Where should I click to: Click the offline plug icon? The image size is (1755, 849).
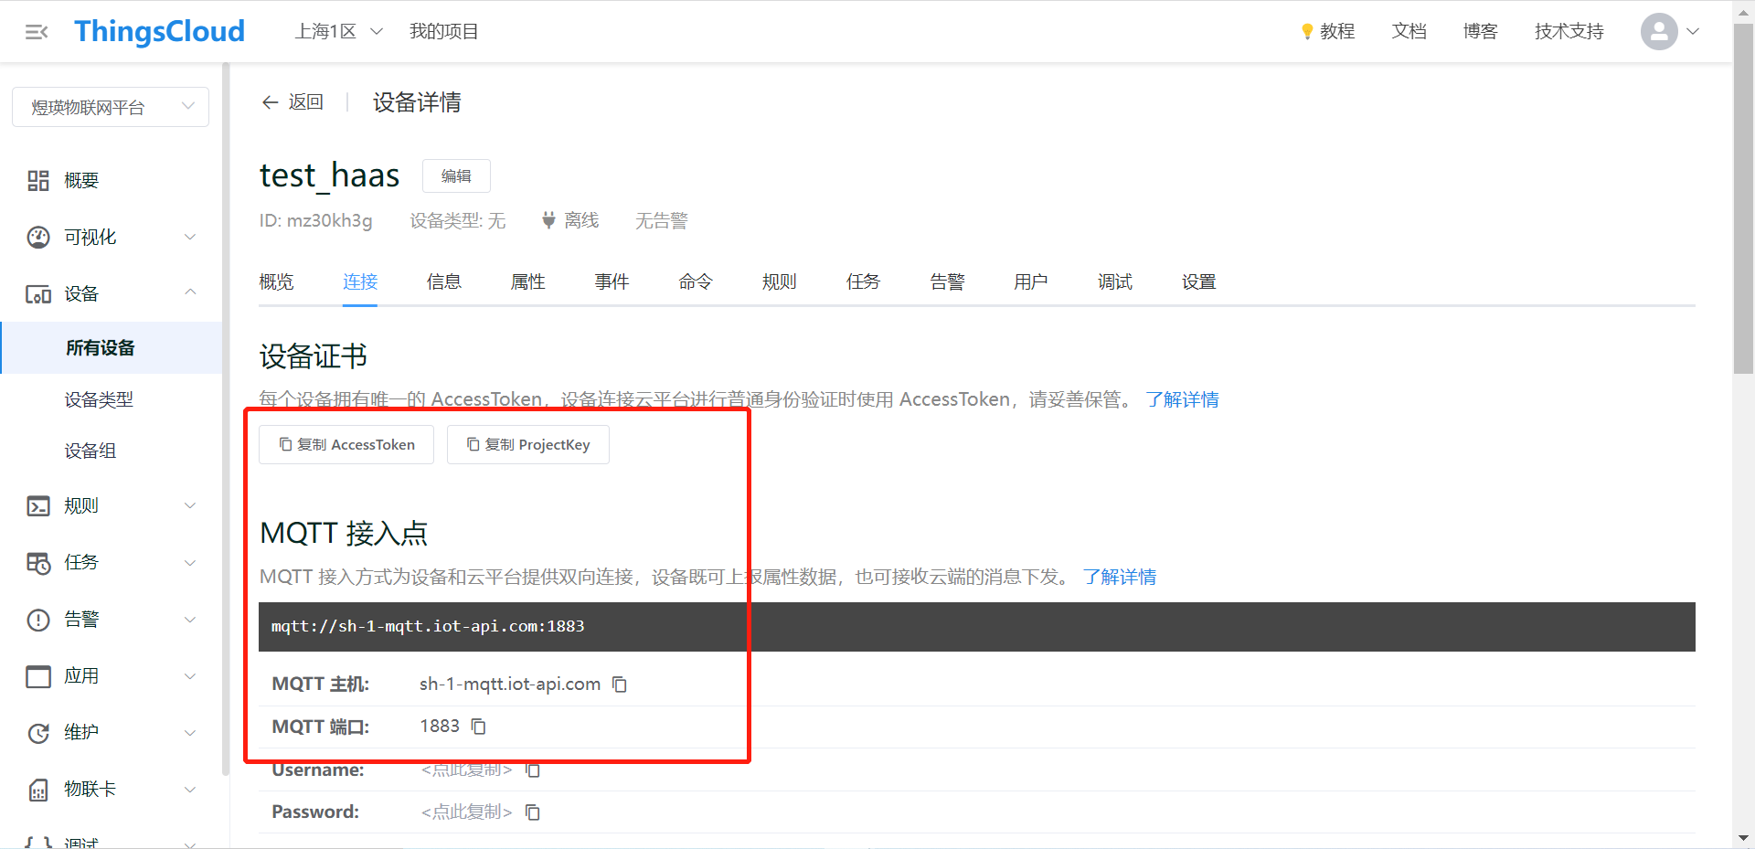(548, 220)
